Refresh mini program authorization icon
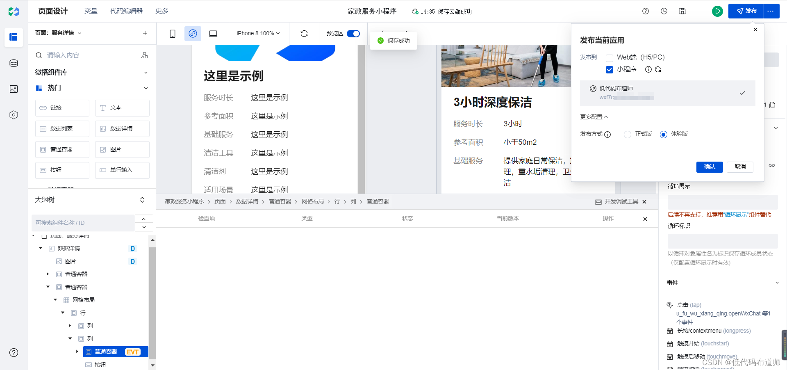Screen dimensions: 787x370 [x=658, y=69]
